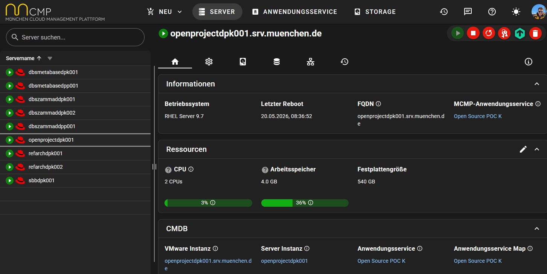Sort the list via the Servername arrow
Viewport: 547px width, 274px height.
point(39,58)
